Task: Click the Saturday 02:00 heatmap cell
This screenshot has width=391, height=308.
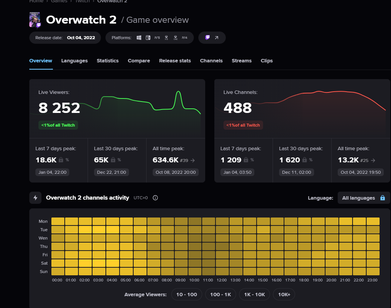Action: pyautogui.click(x=85, y=263)
